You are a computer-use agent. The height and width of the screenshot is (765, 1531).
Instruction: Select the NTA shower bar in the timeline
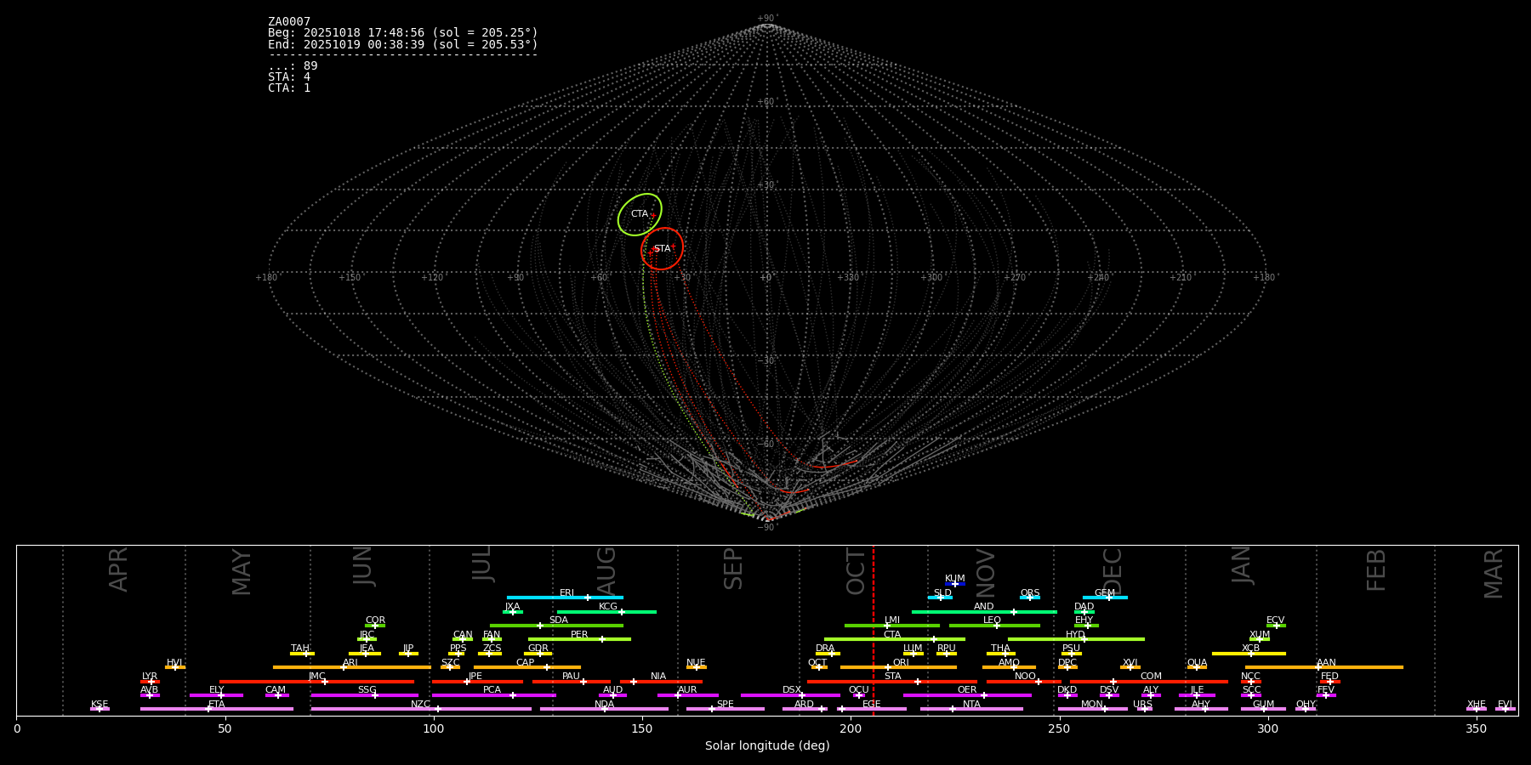[x=971, y=709]
